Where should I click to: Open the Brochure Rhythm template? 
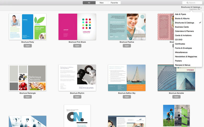tap(77, 97)
